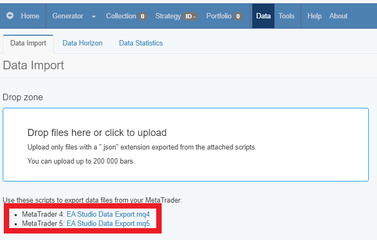377x240 pixels.
Task: Open the About page
Action: click(338, 16)
